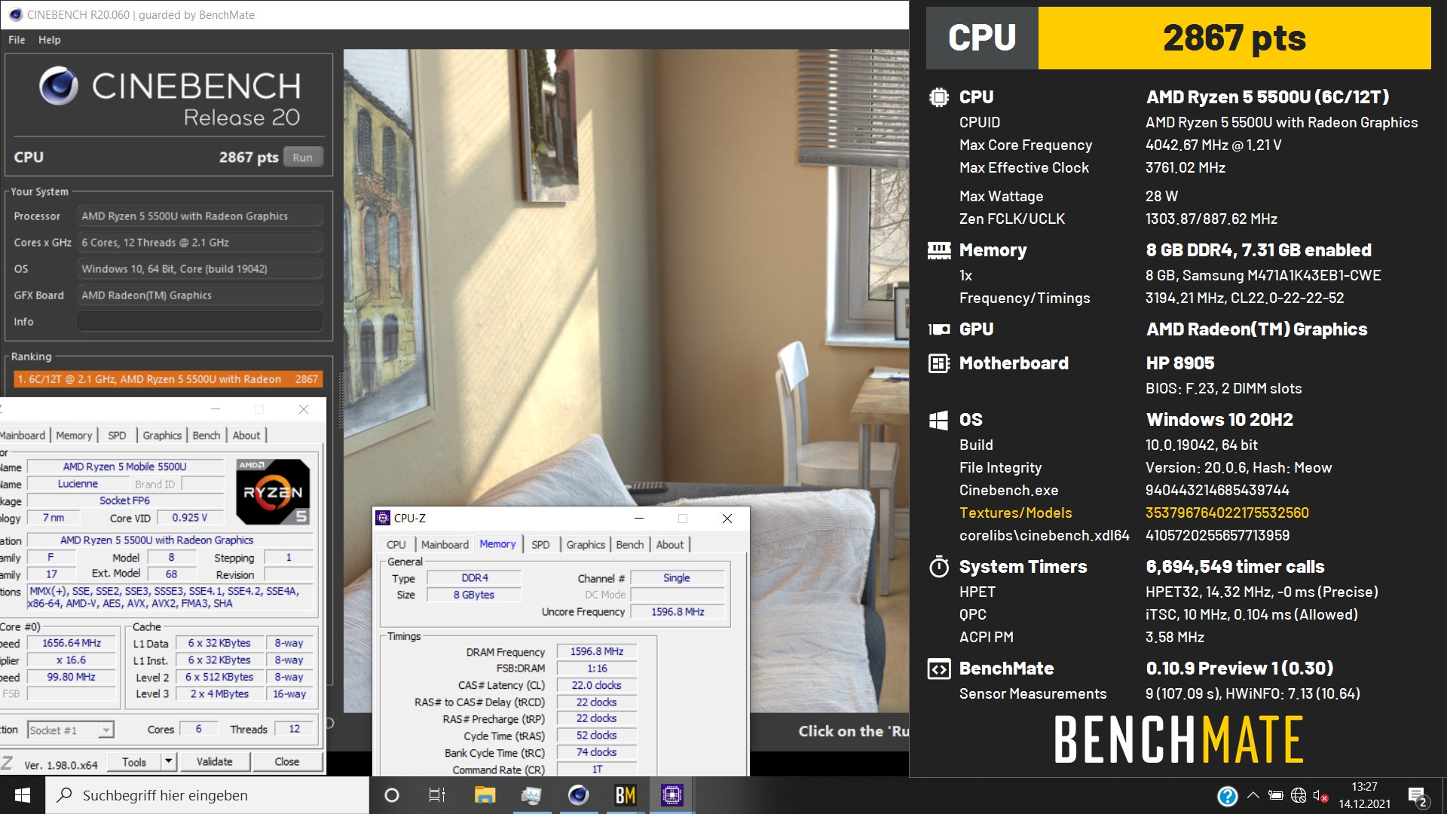
Task: Click the CAS# Latency value 22.0 clocks
Action: click(597, 686)
